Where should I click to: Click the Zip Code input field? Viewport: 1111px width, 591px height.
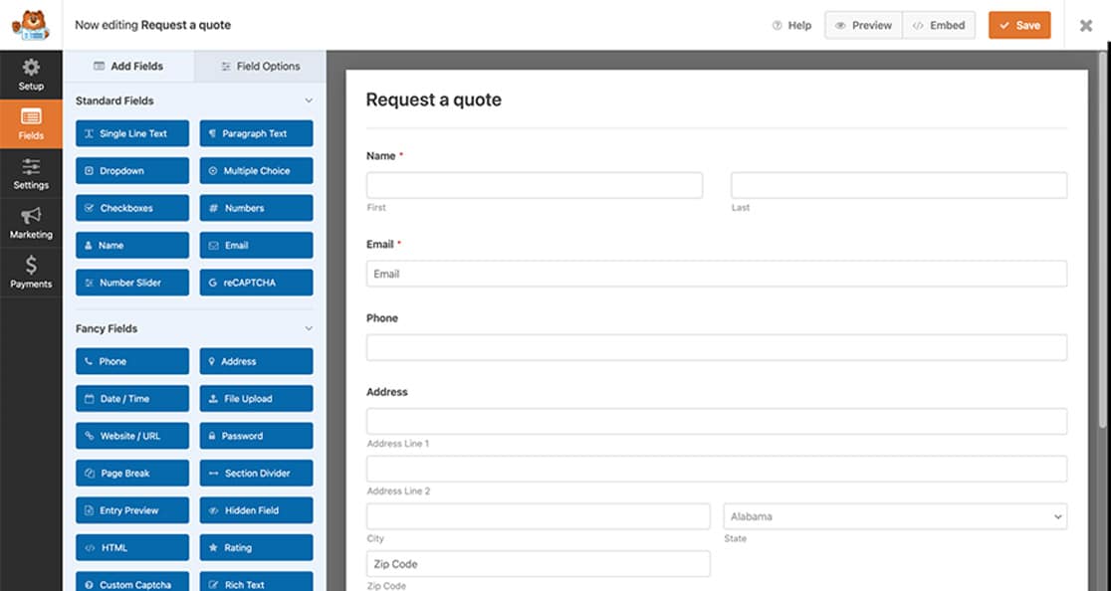[x=538, y=564]
